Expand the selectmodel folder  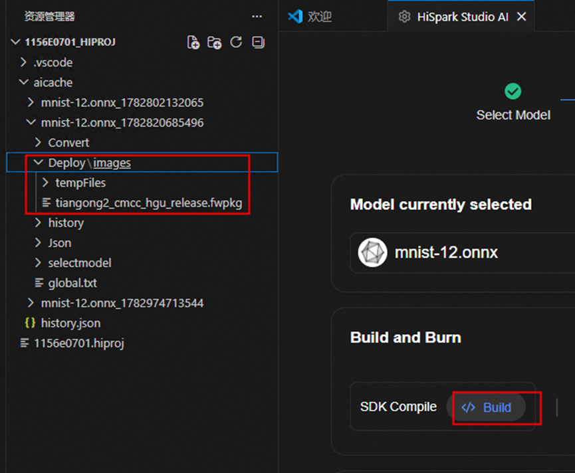click(38, 262)
